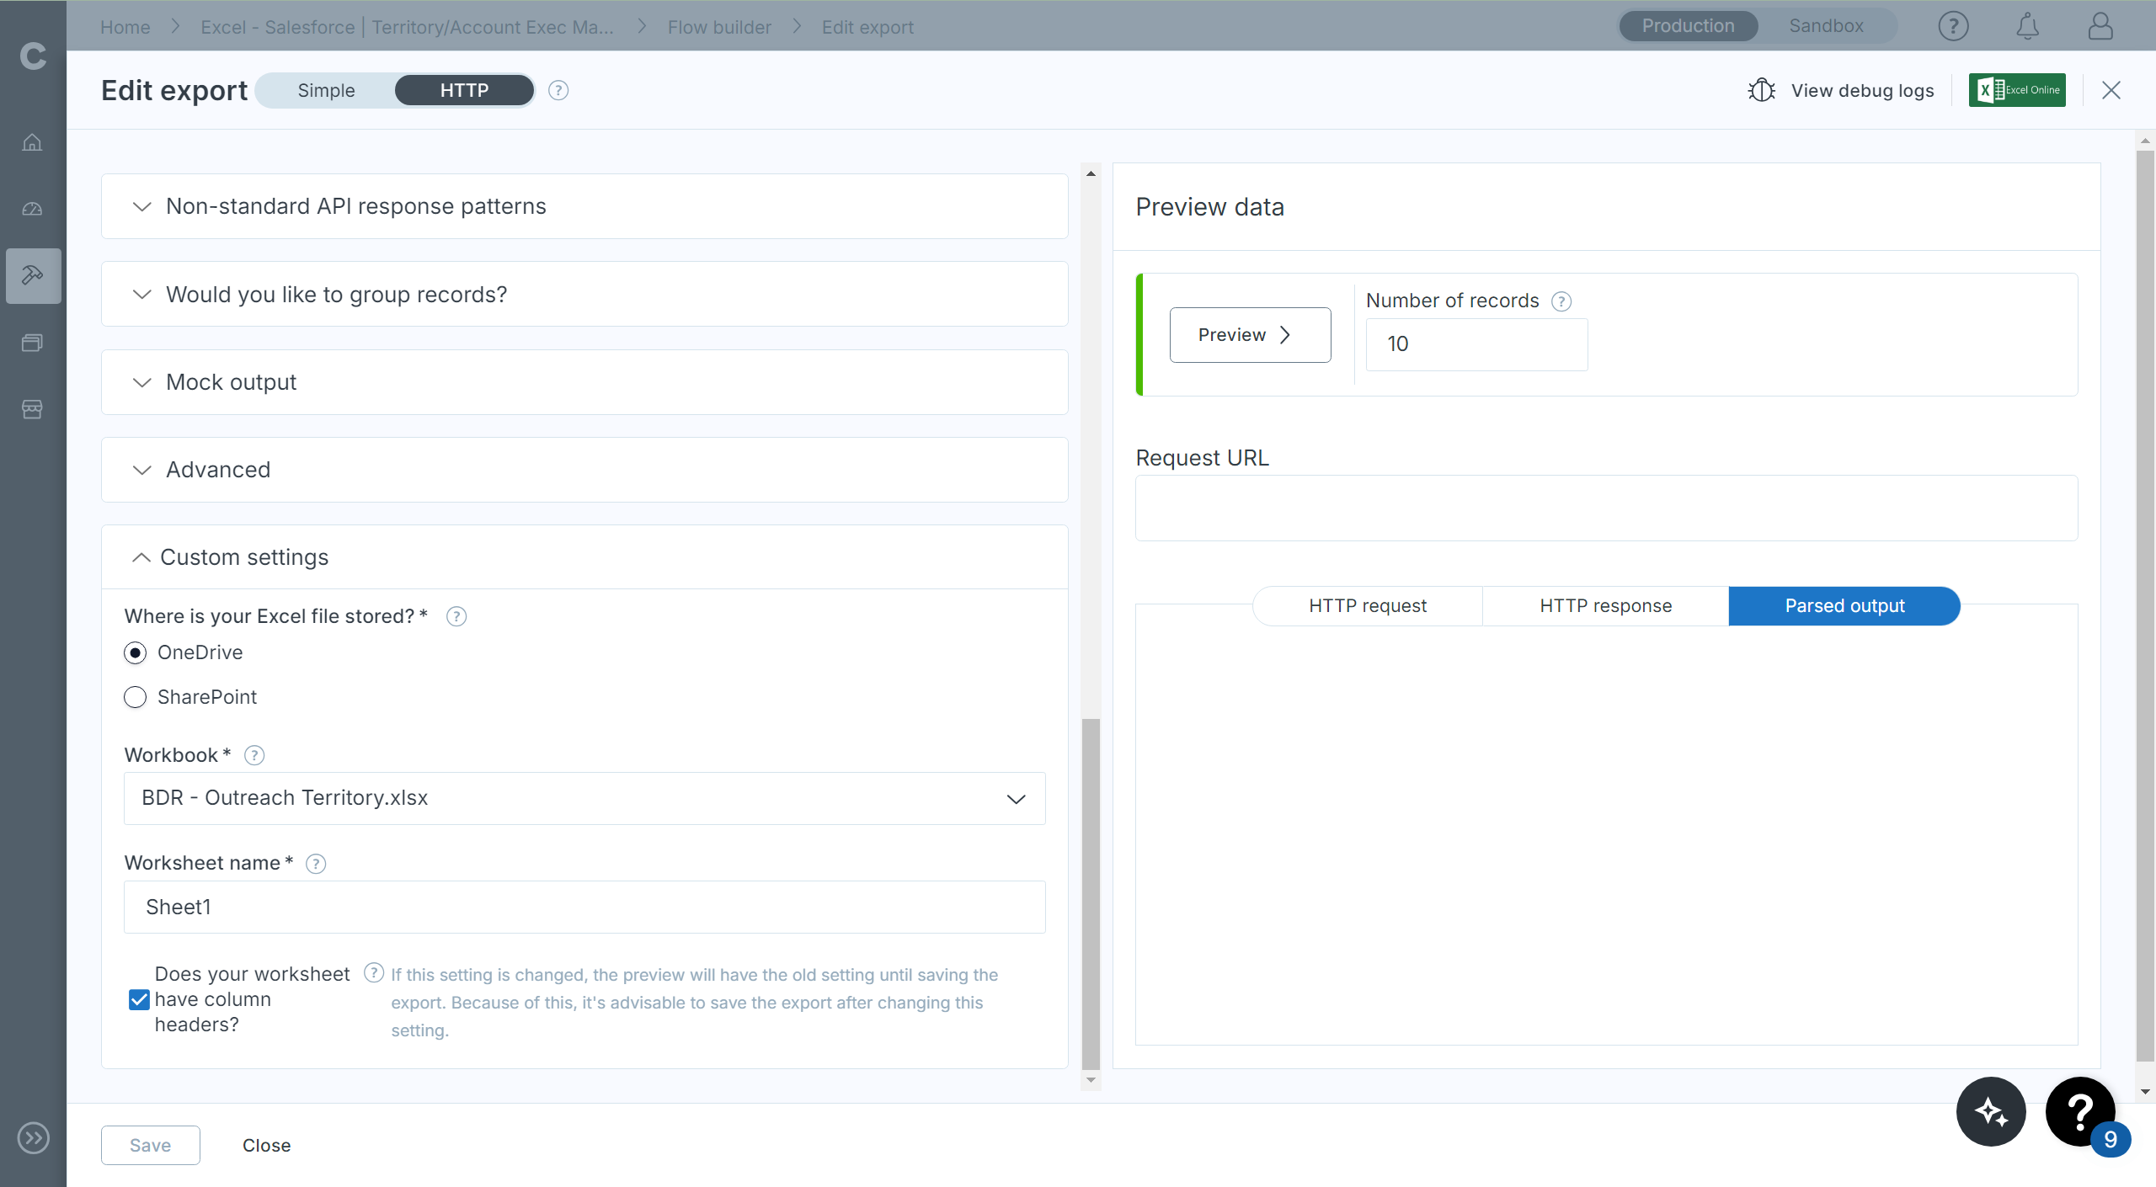This screenshot has height=1187, width=2156.
Task: Open the Marketplace store sidebar icon
Action: (x=33, y=409)
